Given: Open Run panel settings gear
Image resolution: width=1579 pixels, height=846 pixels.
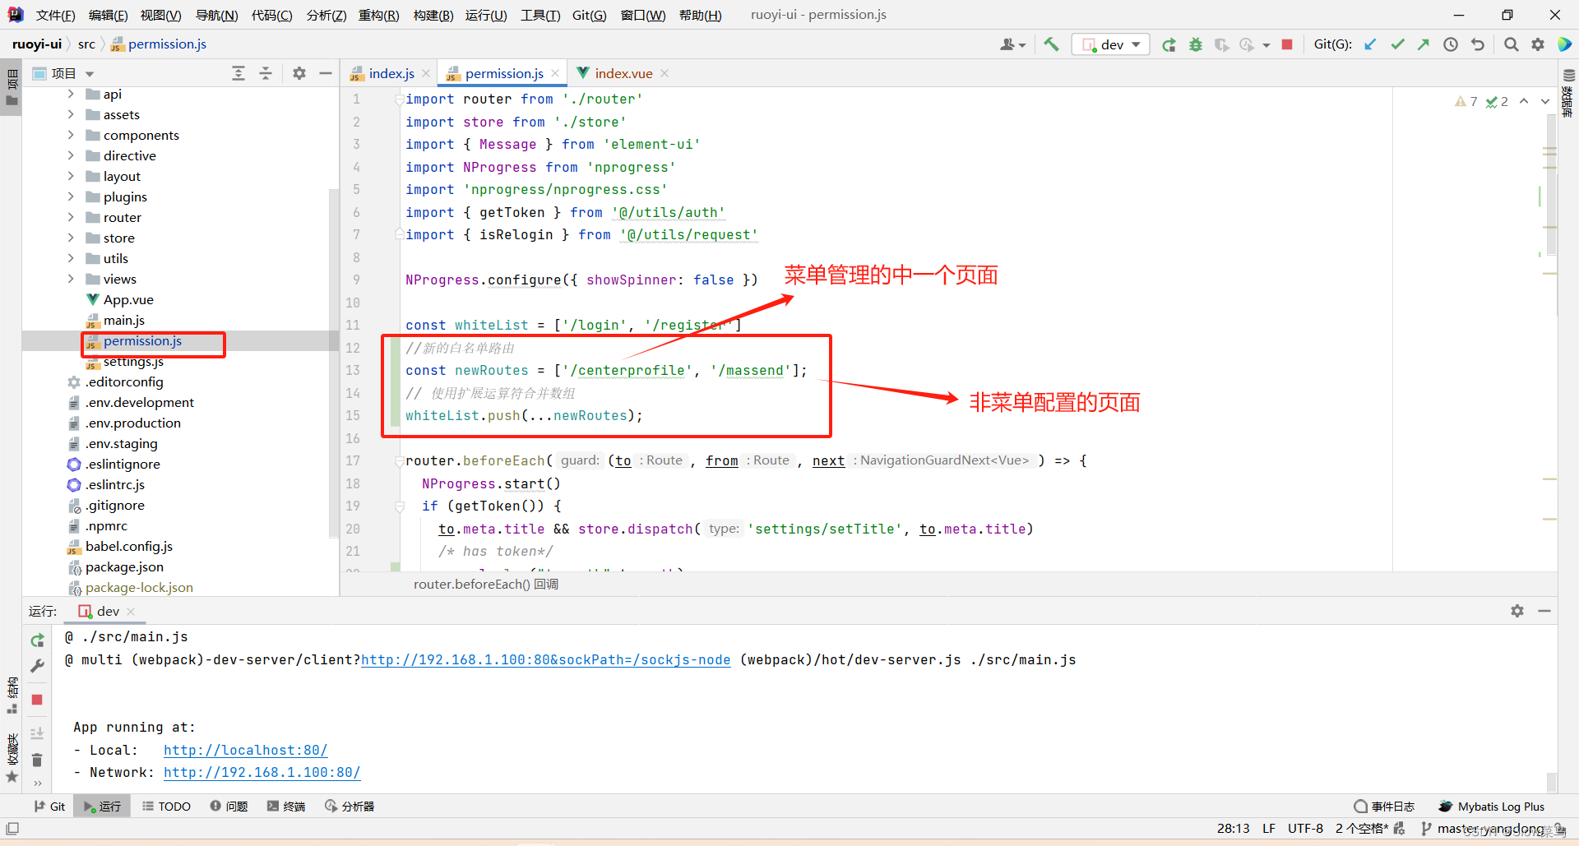Looking at the screenshot, I should pyautogui.click(x=1517, y=611).
